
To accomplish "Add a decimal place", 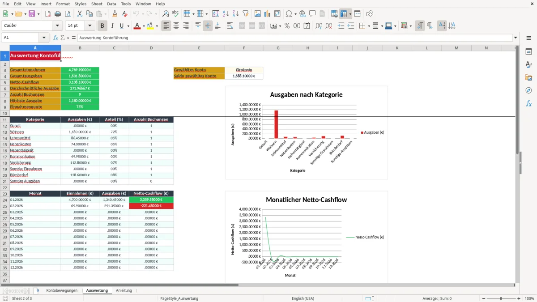I will point(319,26).
